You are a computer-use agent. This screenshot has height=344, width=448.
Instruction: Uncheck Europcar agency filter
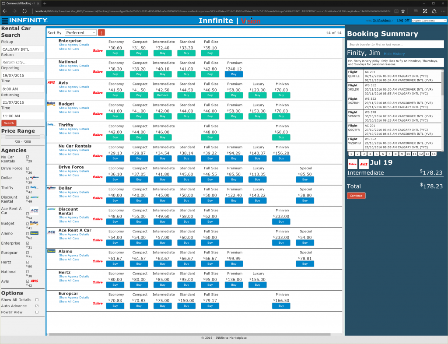pos(28,253)
